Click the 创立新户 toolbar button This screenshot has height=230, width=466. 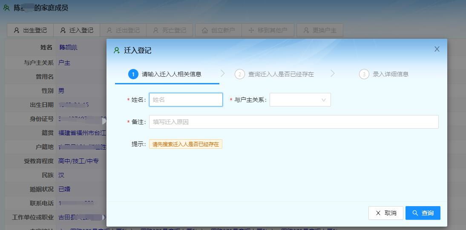(x=219, y=30)
